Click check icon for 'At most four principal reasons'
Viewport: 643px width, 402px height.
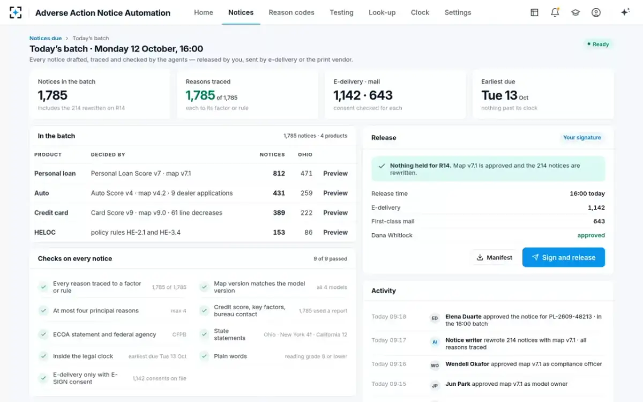[43, 311]
